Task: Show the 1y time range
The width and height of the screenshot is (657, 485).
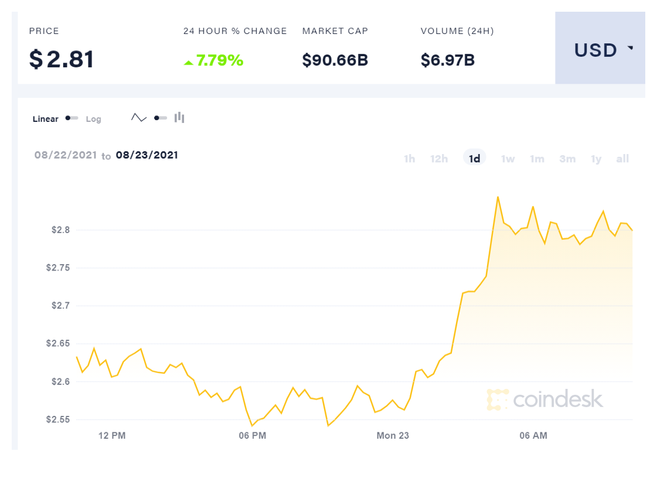Action: pyautogui.click(x=596, y=159)
